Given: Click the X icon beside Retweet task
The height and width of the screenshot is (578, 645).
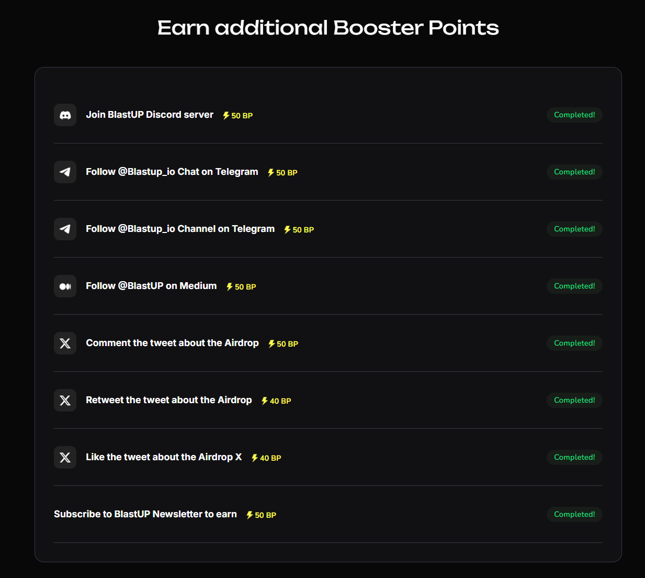Looking at the screenshot, I should [x=65, y=401].
